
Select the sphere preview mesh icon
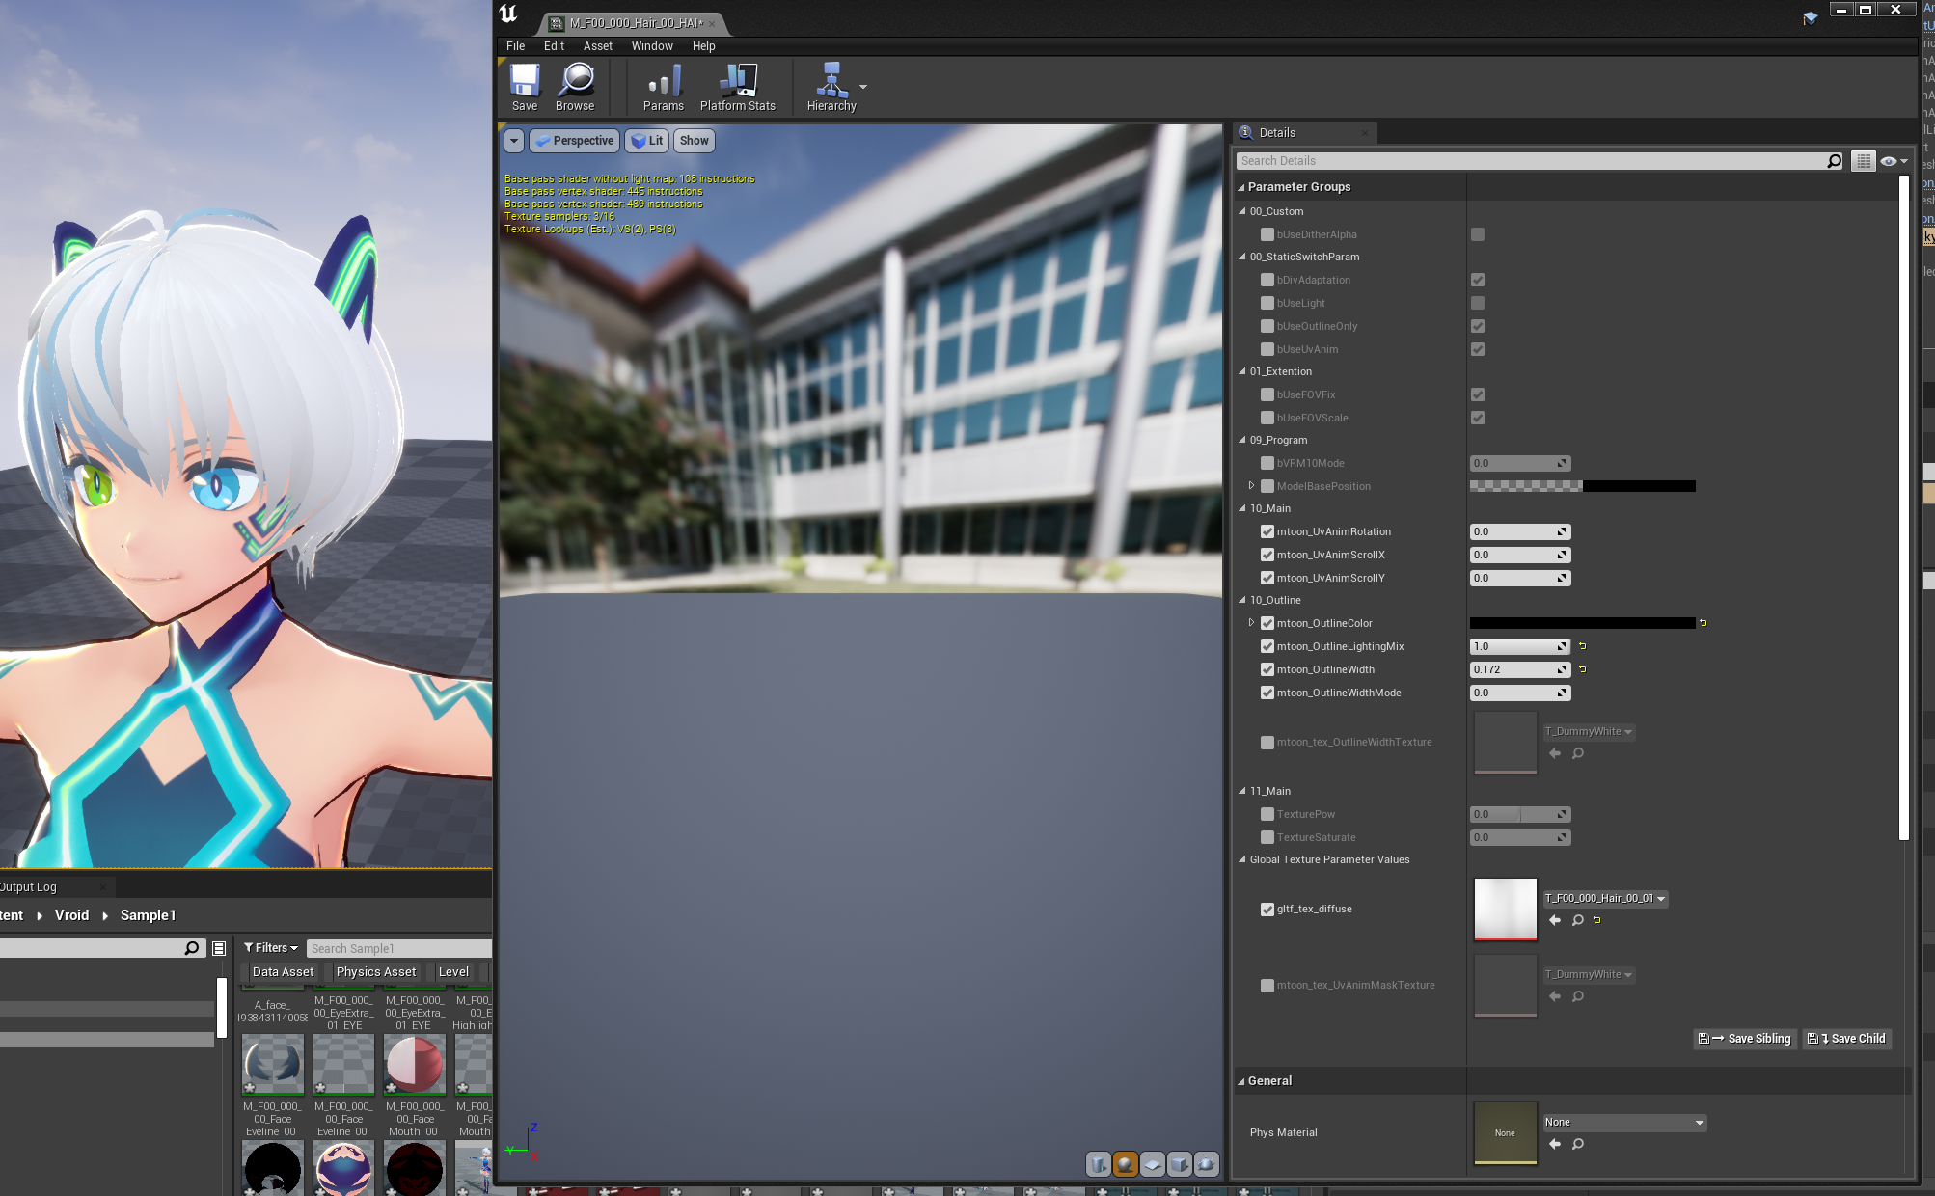click(1125, 1164)
